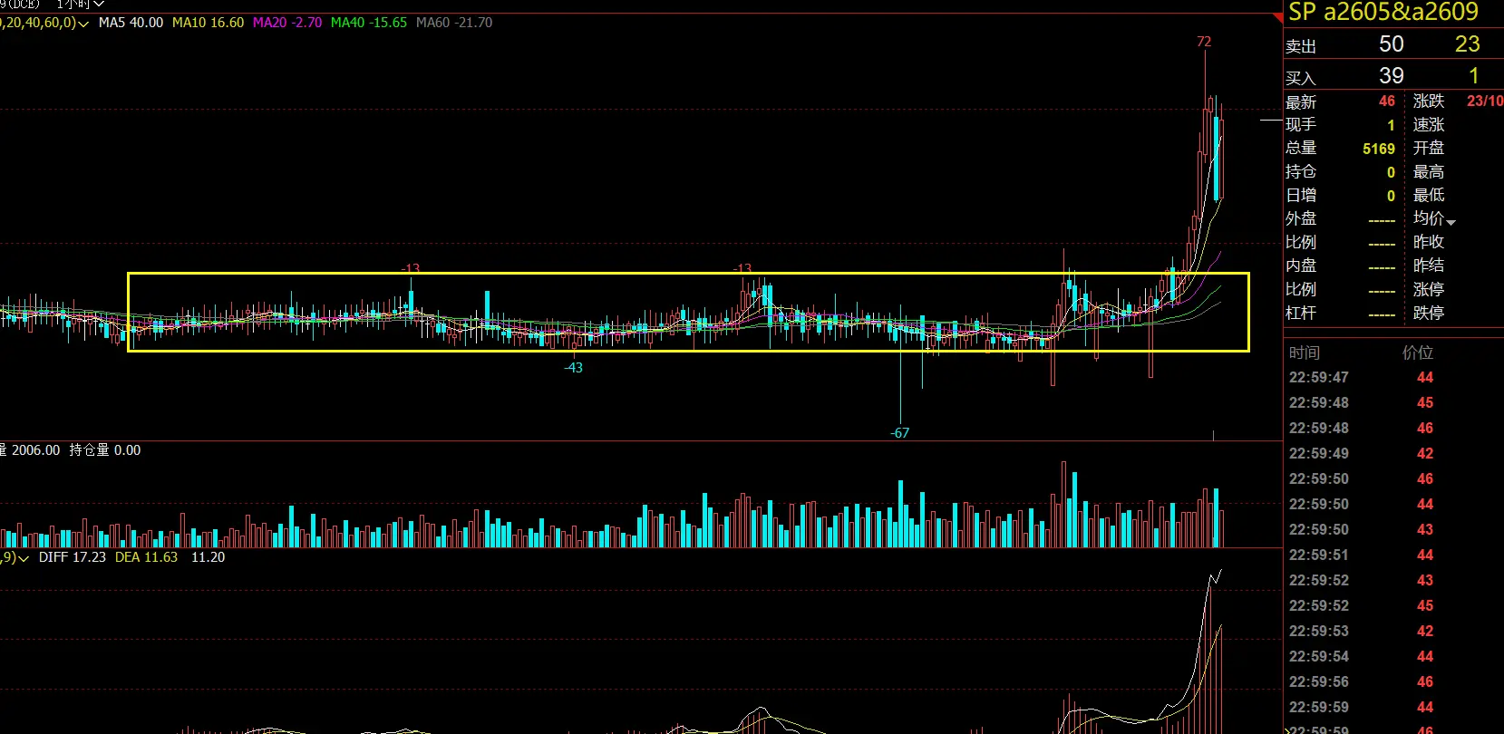The image size is (1504, 734).
Task: Select the gray MA60 indicator label
Action: (453, 23)
